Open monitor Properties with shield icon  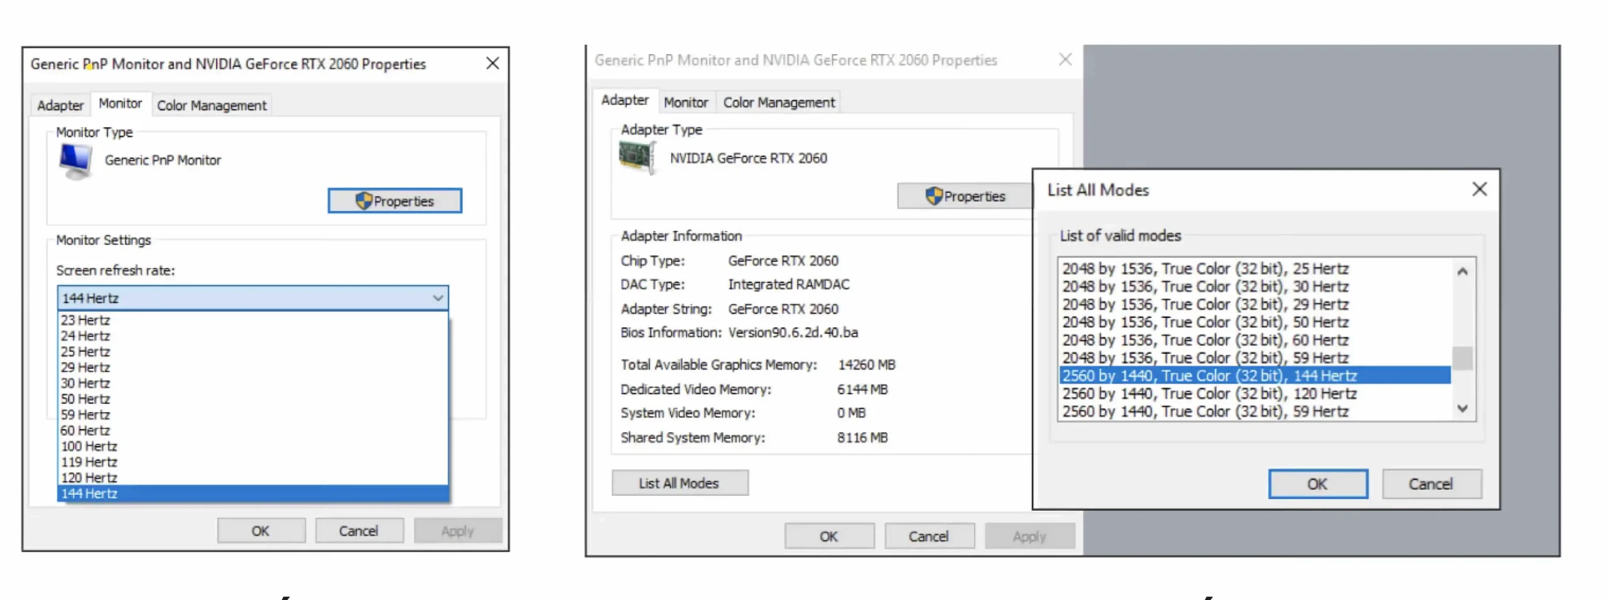click(x=394, y=201)
